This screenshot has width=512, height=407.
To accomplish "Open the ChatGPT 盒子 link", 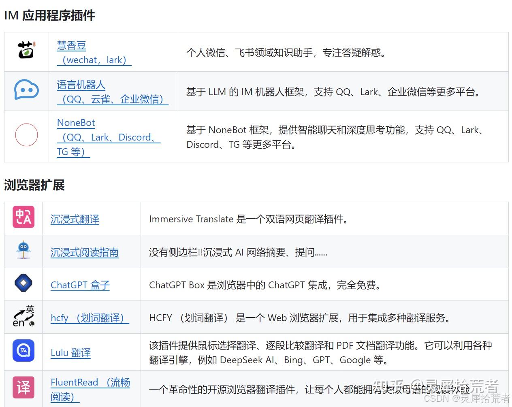I will pos(80,285).
